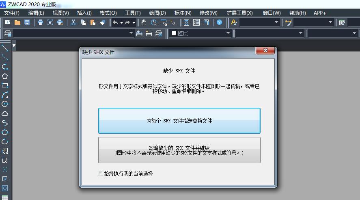Click the New drawing file icon
The height and width of the screenshot is (200, 360).
[x=8, y=22]
